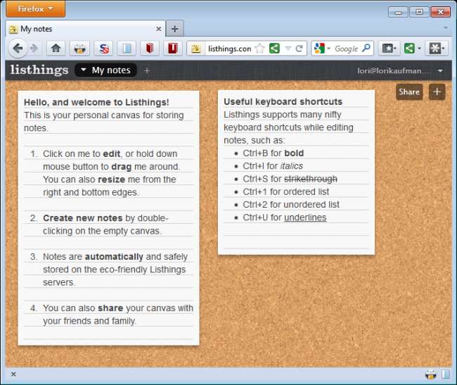Viewport: 457px width, 385px height.
Task: Click the red book toolbar icon
Action: pyautogui.click(x=150, y=48)
